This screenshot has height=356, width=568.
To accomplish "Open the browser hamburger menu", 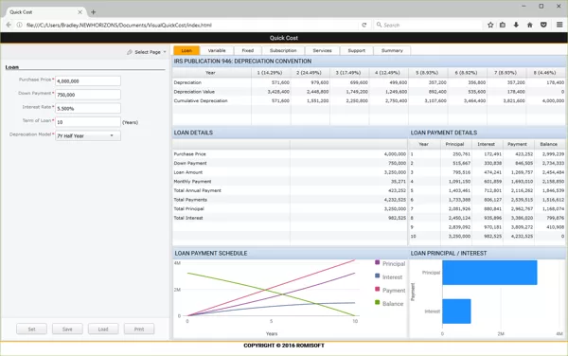I will [559, 25].
